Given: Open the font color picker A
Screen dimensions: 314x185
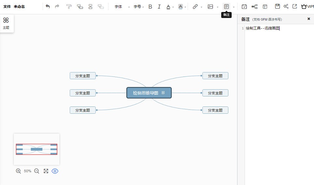Looking at the screenshot, I should pos(168,7).
